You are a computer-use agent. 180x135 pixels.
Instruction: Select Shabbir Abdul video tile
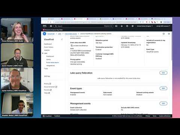tap(17, 105)
